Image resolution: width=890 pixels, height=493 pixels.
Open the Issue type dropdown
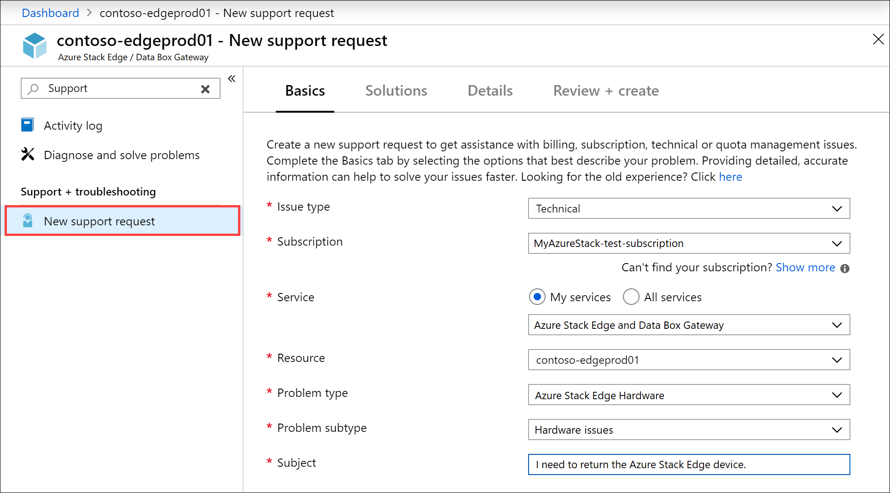coord(689,209)
